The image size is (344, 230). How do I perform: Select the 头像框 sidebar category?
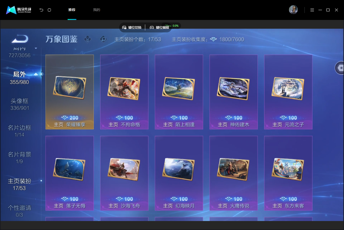pyautogui.click(x=20, y=104)
